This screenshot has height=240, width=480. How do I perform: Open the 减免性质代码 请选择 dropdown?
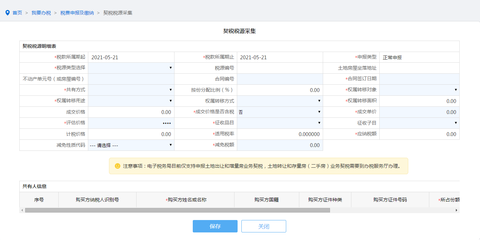[131, 145]
